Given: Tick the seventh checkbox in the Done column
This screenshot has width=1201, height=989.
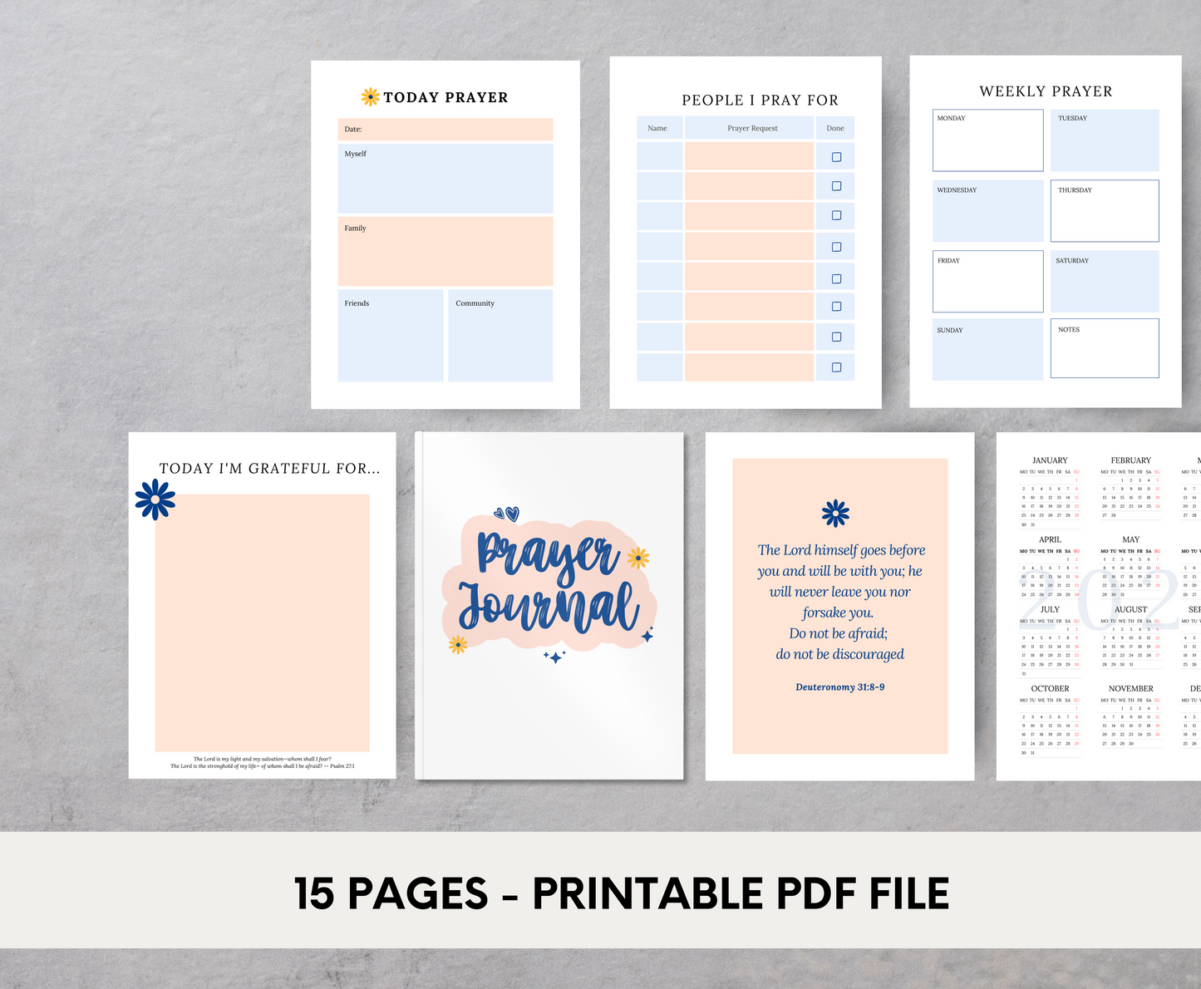Looking at the screenshot, I should [x=836, y=337].
